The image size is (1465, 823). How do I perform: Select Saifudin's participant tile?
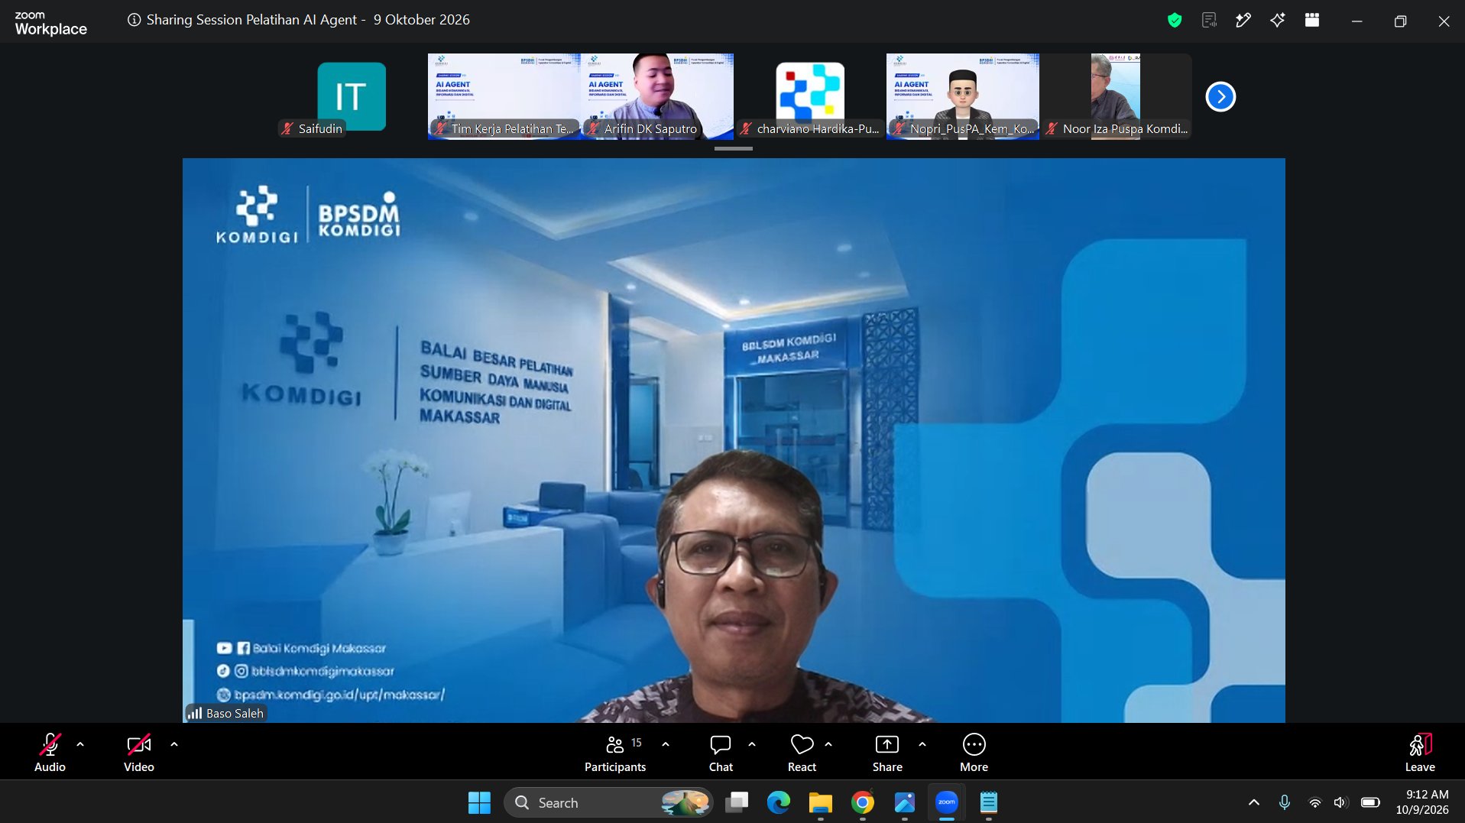point(352,96)
